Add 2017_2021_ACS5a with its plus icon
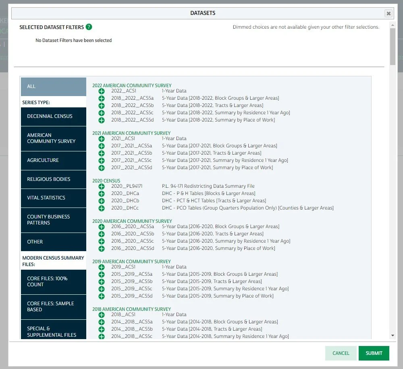 [x=102, y=146]
